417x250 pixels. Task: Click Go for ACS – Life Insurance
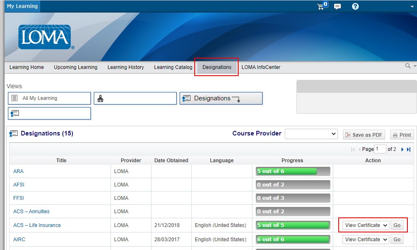click(397, 225)
